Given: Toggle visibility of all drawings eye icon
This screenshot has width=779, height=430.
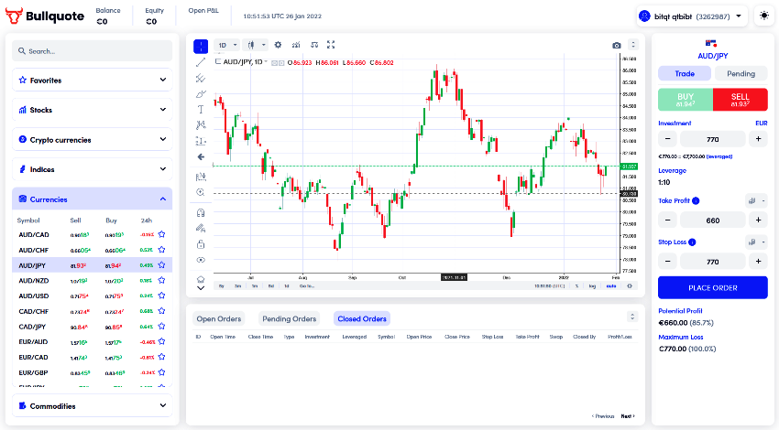Looking at the screenshot, I should coord(201,260).
